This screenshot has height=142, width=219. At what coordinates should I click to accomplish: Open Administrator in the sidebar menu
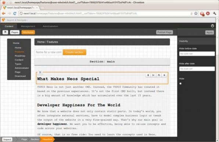pos(22,68)
